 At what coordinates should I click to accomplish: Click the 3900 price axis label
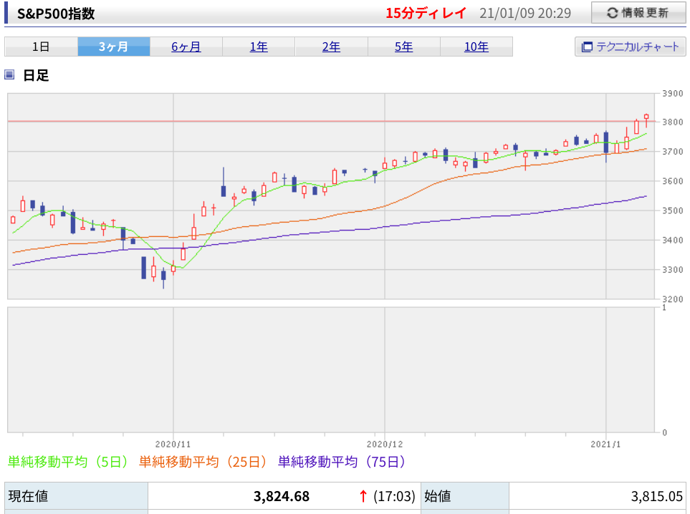point(672,94)
